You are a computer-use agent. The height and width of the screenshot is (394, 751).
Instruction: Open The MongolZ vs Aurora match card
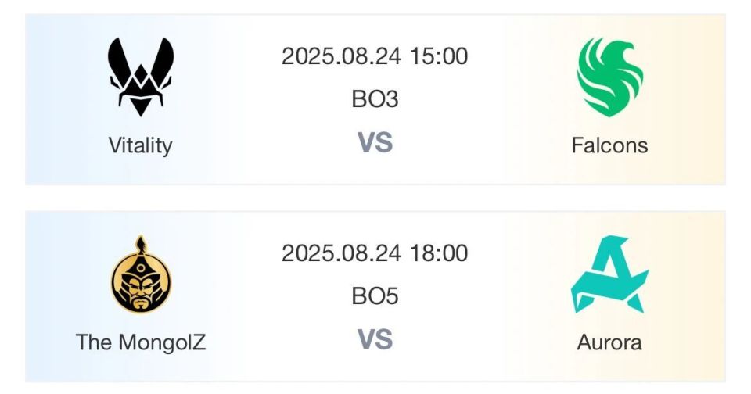click(375, 296)
